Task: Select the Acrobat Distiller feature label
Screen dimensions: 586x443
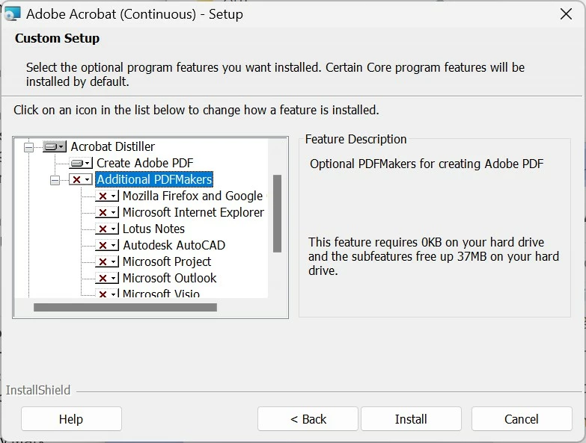Action: click(112, 146)
